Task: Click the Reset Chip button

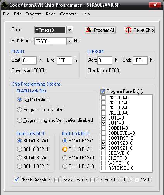Action: (x=140, y=30)
